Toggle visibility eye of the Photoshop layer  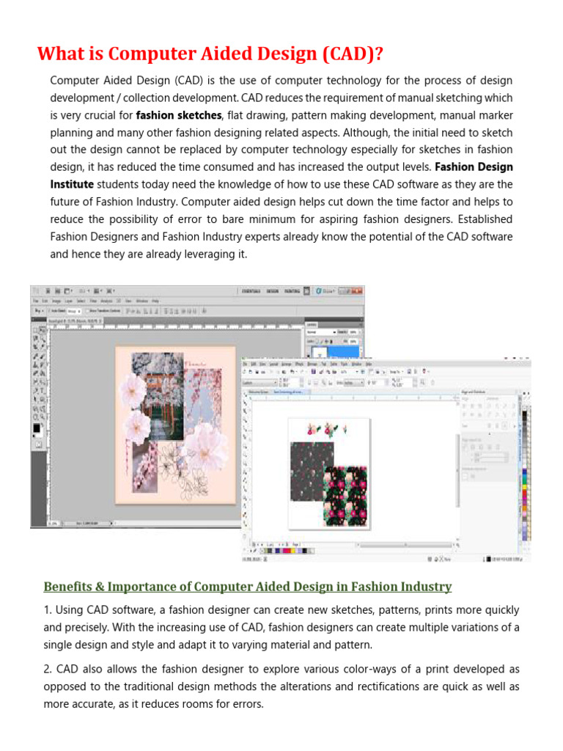(309, 354)
